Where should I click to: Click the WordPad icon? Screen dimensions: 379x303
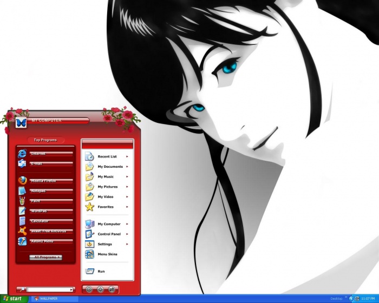point(22,211)
